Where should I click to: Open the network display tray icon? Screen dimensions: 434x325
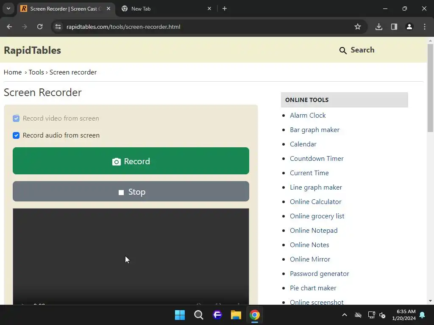coord(371,315)
